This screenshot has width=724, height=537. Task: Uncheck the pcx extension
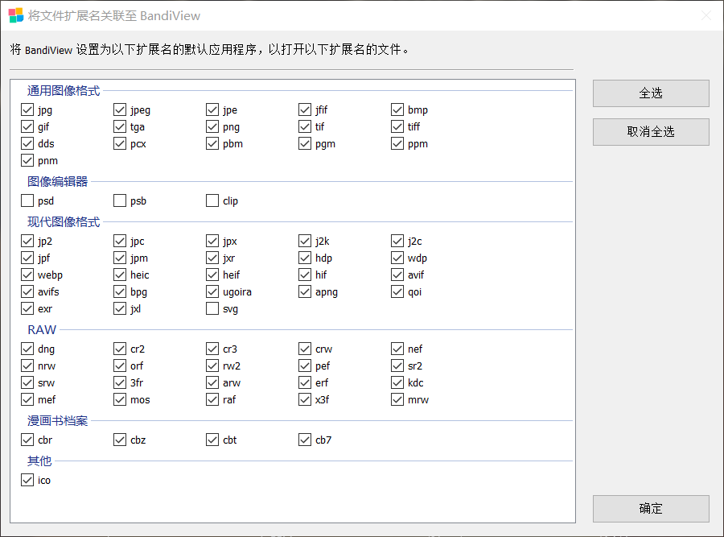pos(120,144)
